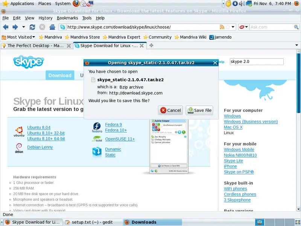Go back using the blue Back arrow

(x=6, y=27)
